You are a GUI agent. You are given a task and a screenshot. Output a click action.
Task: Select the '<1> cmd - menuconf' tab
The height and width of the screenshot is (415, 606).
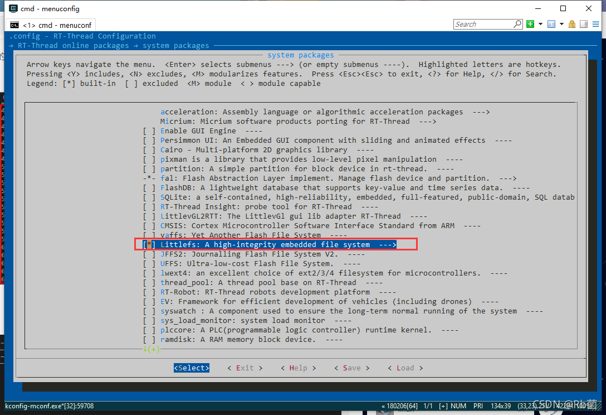point(50,25)
